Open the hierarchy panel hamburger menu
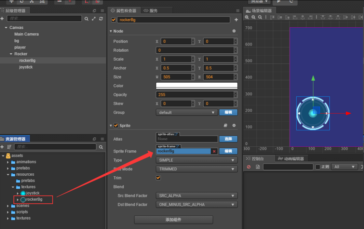This screenshot has height=229, width=364. [x=102, y=11]
